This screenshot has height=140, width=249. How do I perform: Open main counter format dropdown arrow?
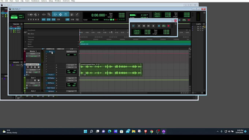pos(106,15)
